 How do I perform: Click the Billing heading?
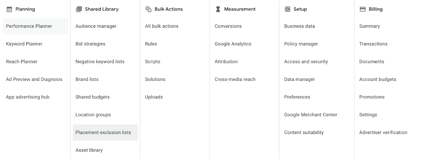click(x=376, y=9)
